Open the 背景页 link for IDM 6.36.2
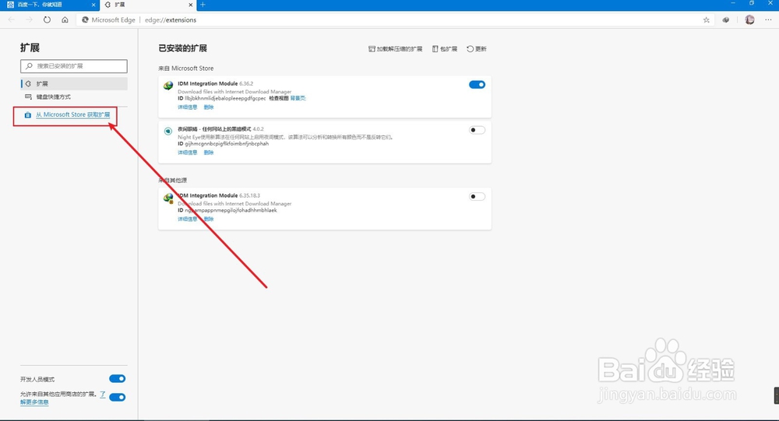Screen dimensions: 779x421 point(298,98)
